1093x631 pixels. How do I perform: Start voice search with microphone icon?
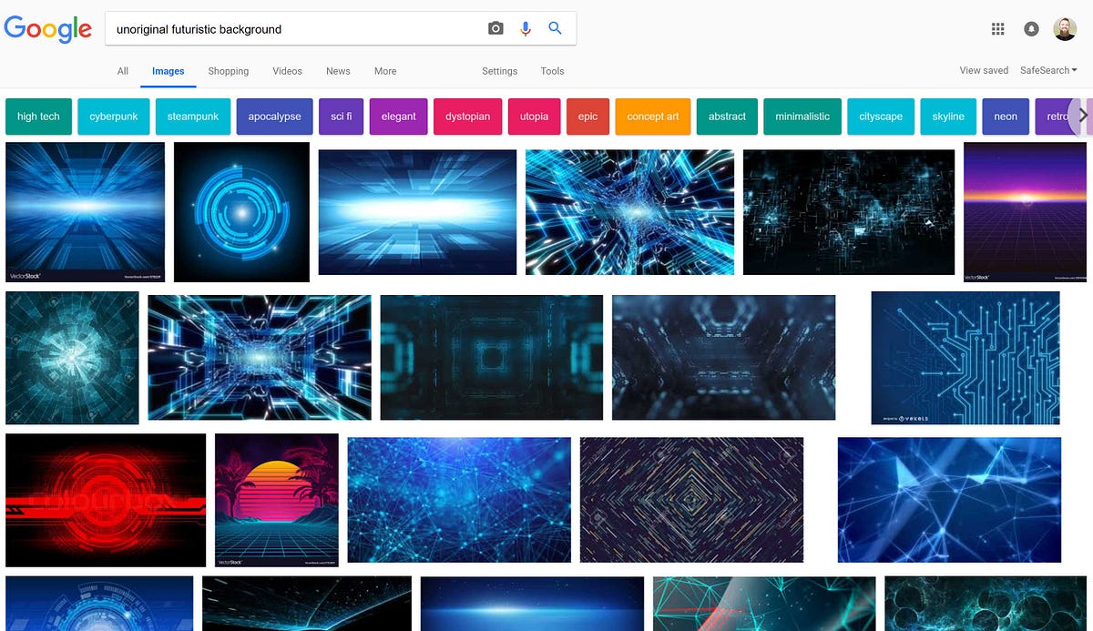click(526, 28)
